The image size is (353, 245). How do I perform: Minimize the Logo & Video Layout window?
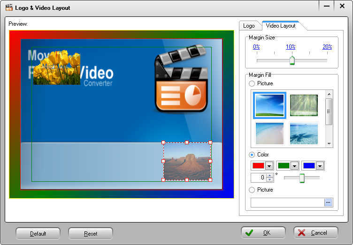[327, 6]
